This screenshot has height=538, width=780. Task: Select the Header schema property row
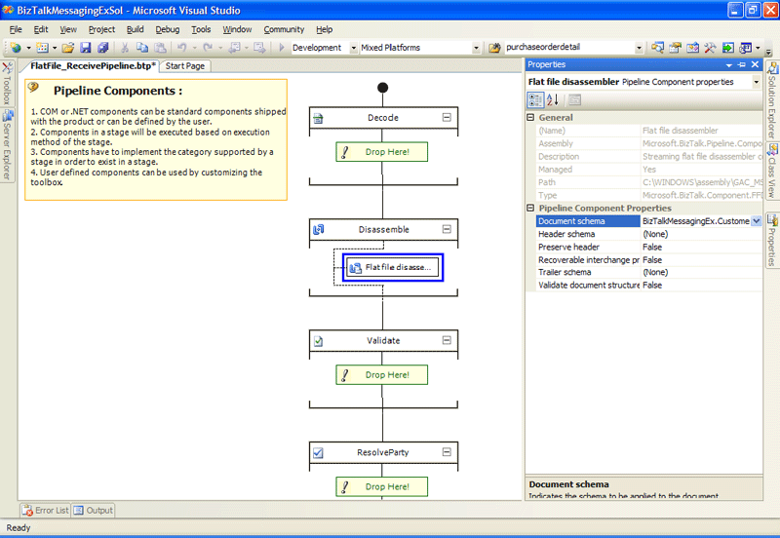(x=648, y=234)
